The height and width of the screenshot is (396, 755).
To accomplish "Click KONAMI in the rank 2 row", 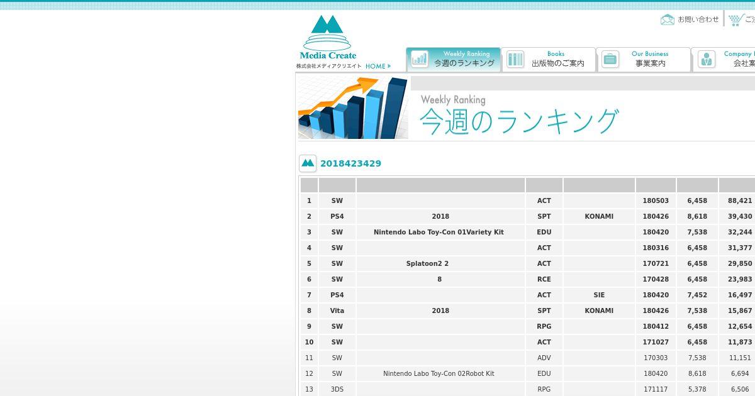I will pyautogui.click(x=599, y=216).
